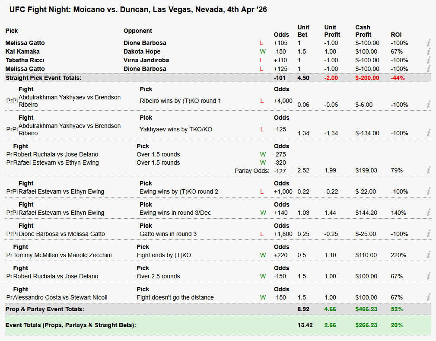Open info icon for Over 1.5 rounds parlay
This screenshot has width=436, height=341.
(428, 170)
